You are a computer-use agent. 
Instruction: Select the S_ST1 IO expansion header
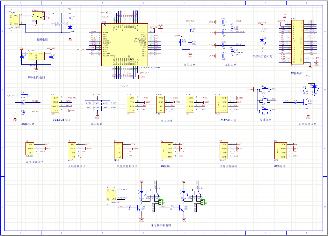click(297, 42)
